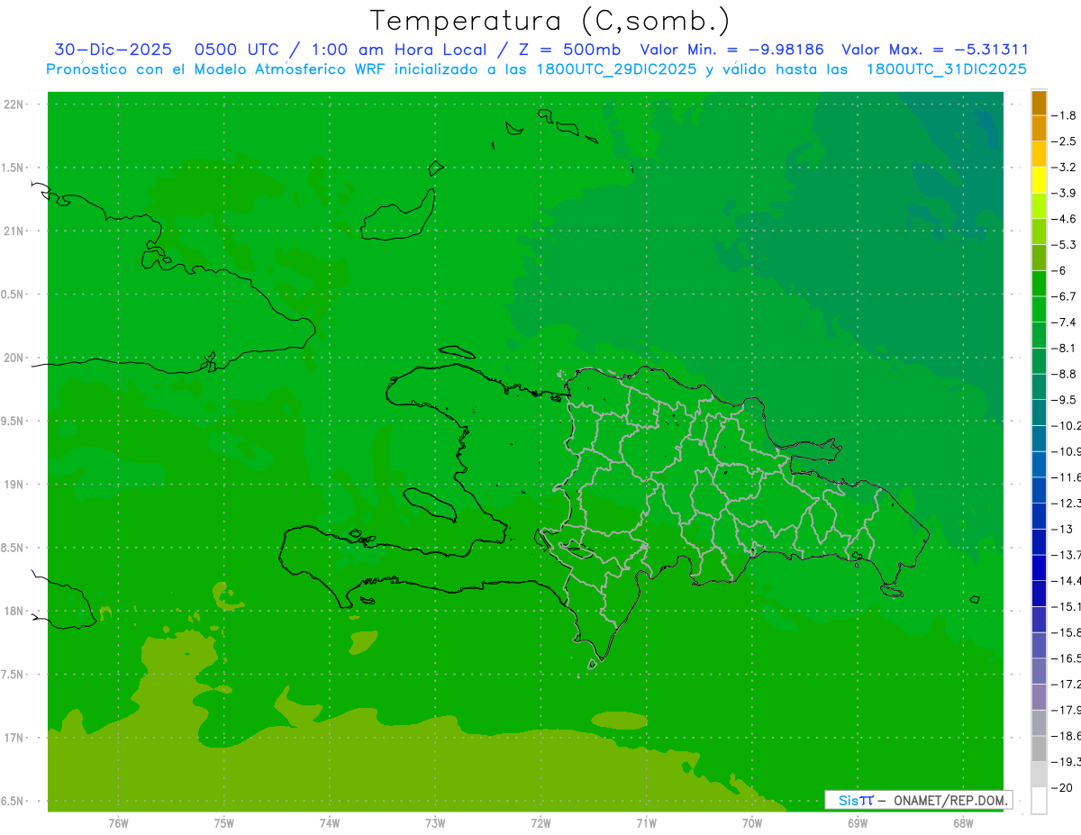Click the "73W" longitude axis label
Viewport: 1081px width, 835px height.
coord(435,823)
